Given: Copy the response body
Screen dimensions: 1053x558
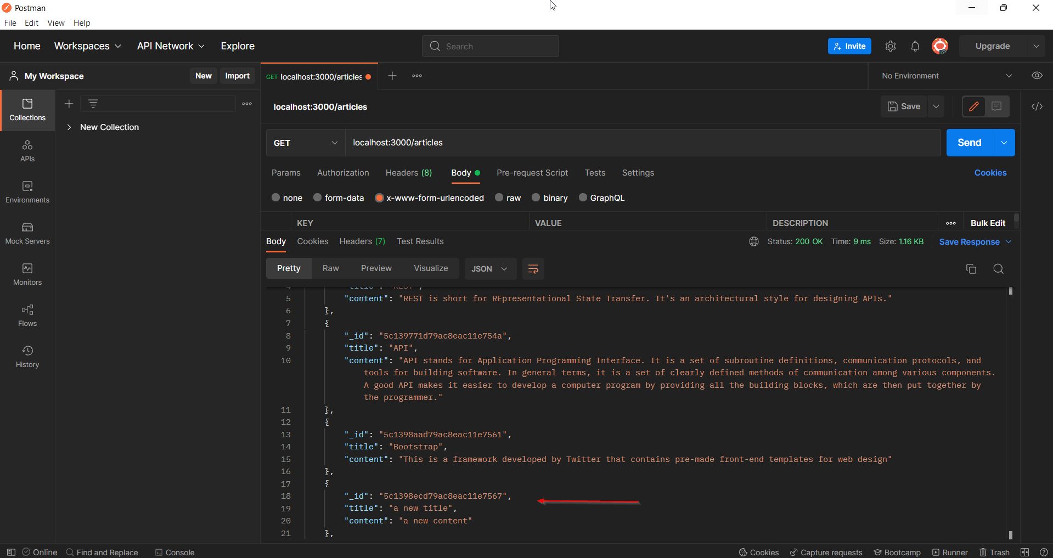Looking at the screenshot, I should [x=971, y=269].
